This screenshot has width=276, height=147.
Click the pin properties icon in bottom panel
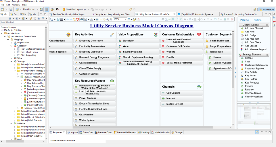tap(257, 132)
